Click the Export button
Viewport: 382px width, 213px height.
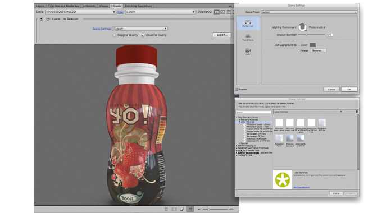[222, 35]
